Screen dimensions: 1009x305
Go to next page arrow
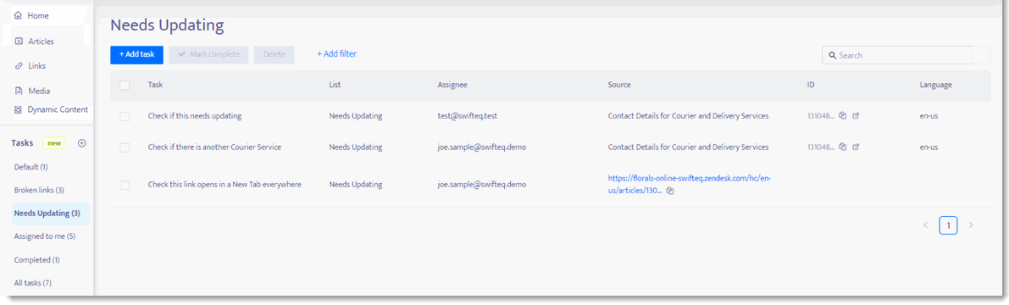click(x=970, y=225)
